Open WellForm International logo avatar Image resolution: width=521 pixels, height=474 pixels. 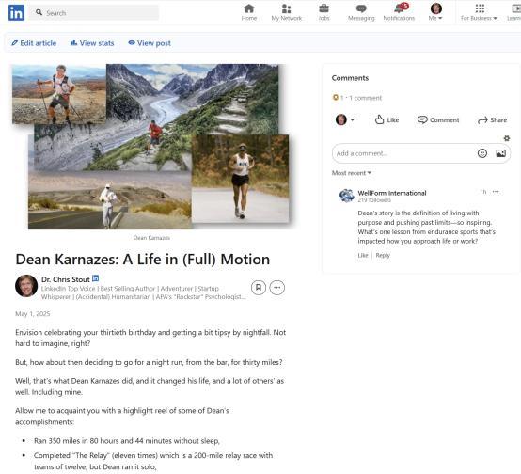(347, 196)
